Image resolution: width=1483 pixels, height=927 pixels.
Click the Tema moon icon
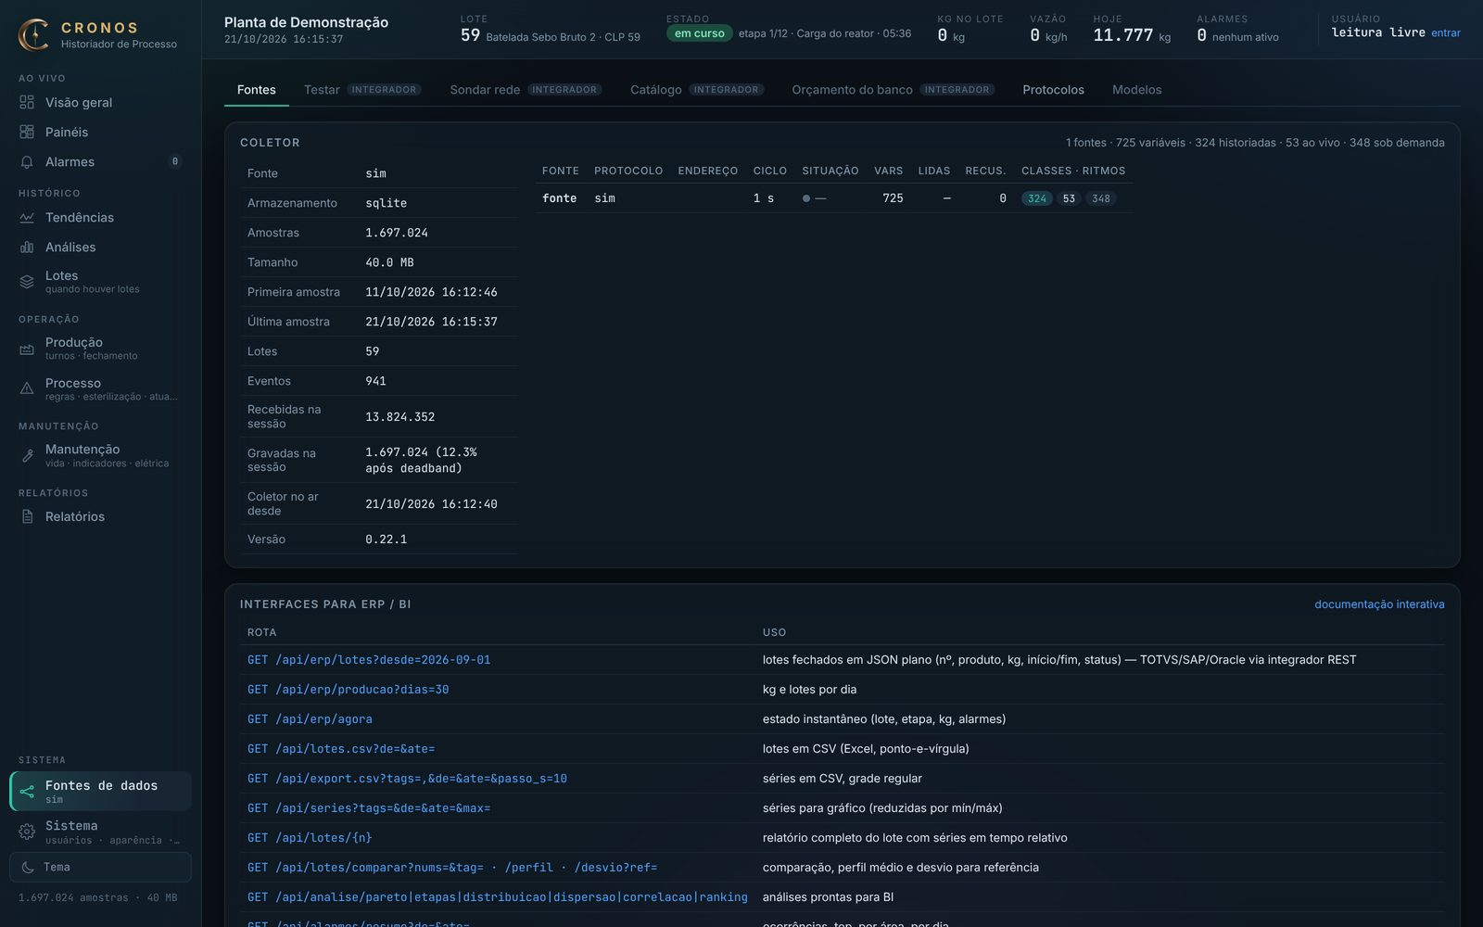(x=28, y=867)
